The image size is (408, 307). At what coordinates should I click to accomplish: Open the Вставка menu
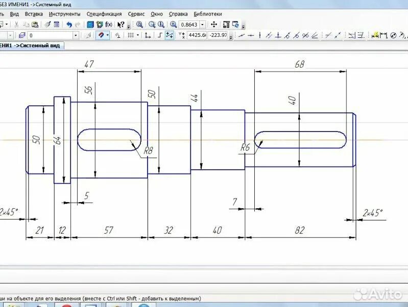point(34,14)
